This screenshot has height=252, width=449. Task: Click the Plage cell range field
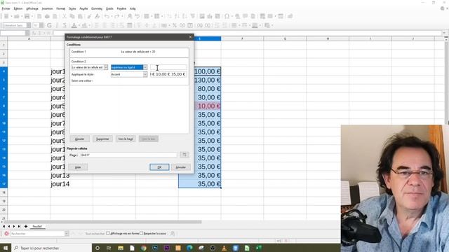pos(128,155)
